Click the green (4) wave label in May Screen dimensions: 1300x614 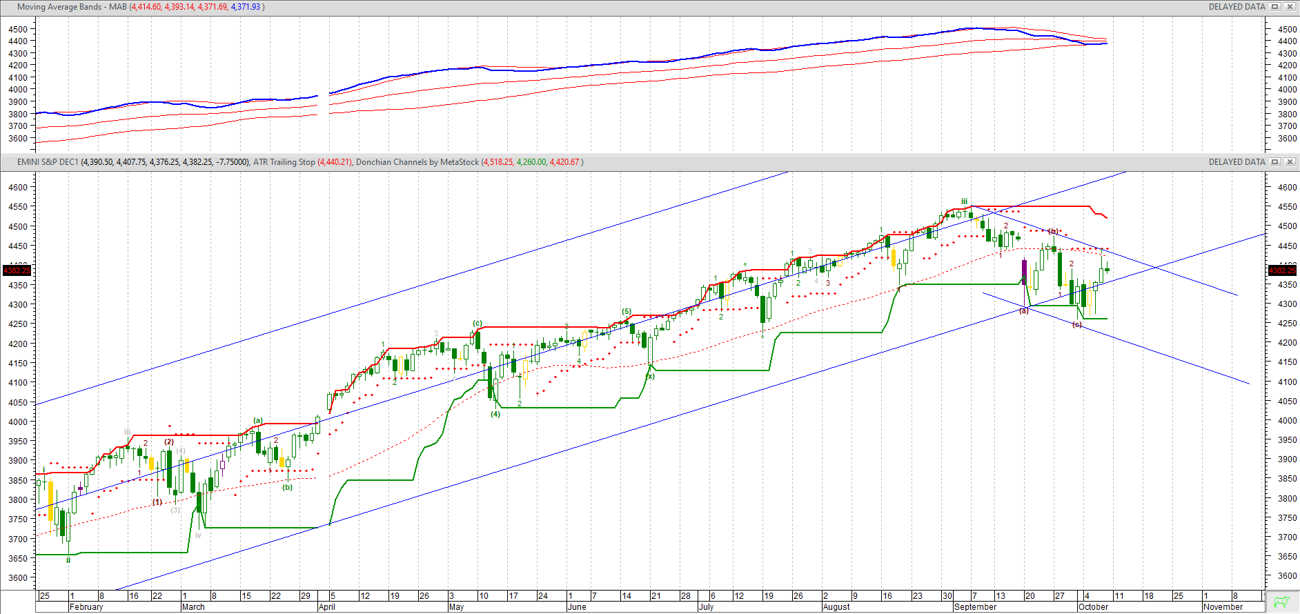click(495, 415)
